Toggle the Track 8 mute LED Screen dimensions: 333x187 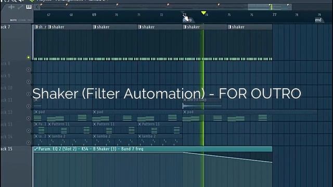point(29,70)
